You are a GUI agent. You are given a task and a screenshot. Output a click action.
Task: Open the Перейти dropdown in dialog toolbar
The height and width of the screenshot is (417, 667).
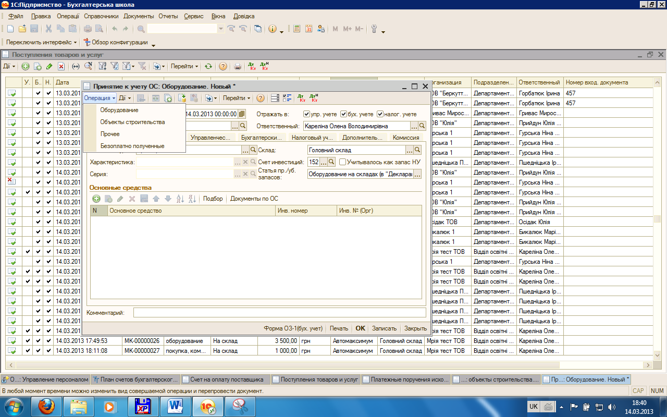[x=237, y=98]
